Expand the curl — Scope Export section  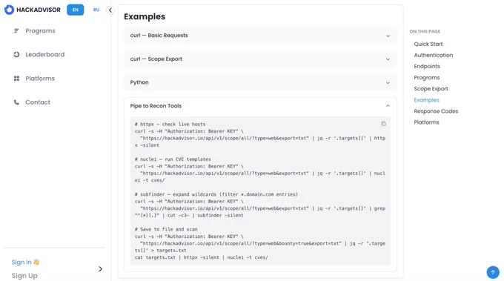click(x=260, y=59)
